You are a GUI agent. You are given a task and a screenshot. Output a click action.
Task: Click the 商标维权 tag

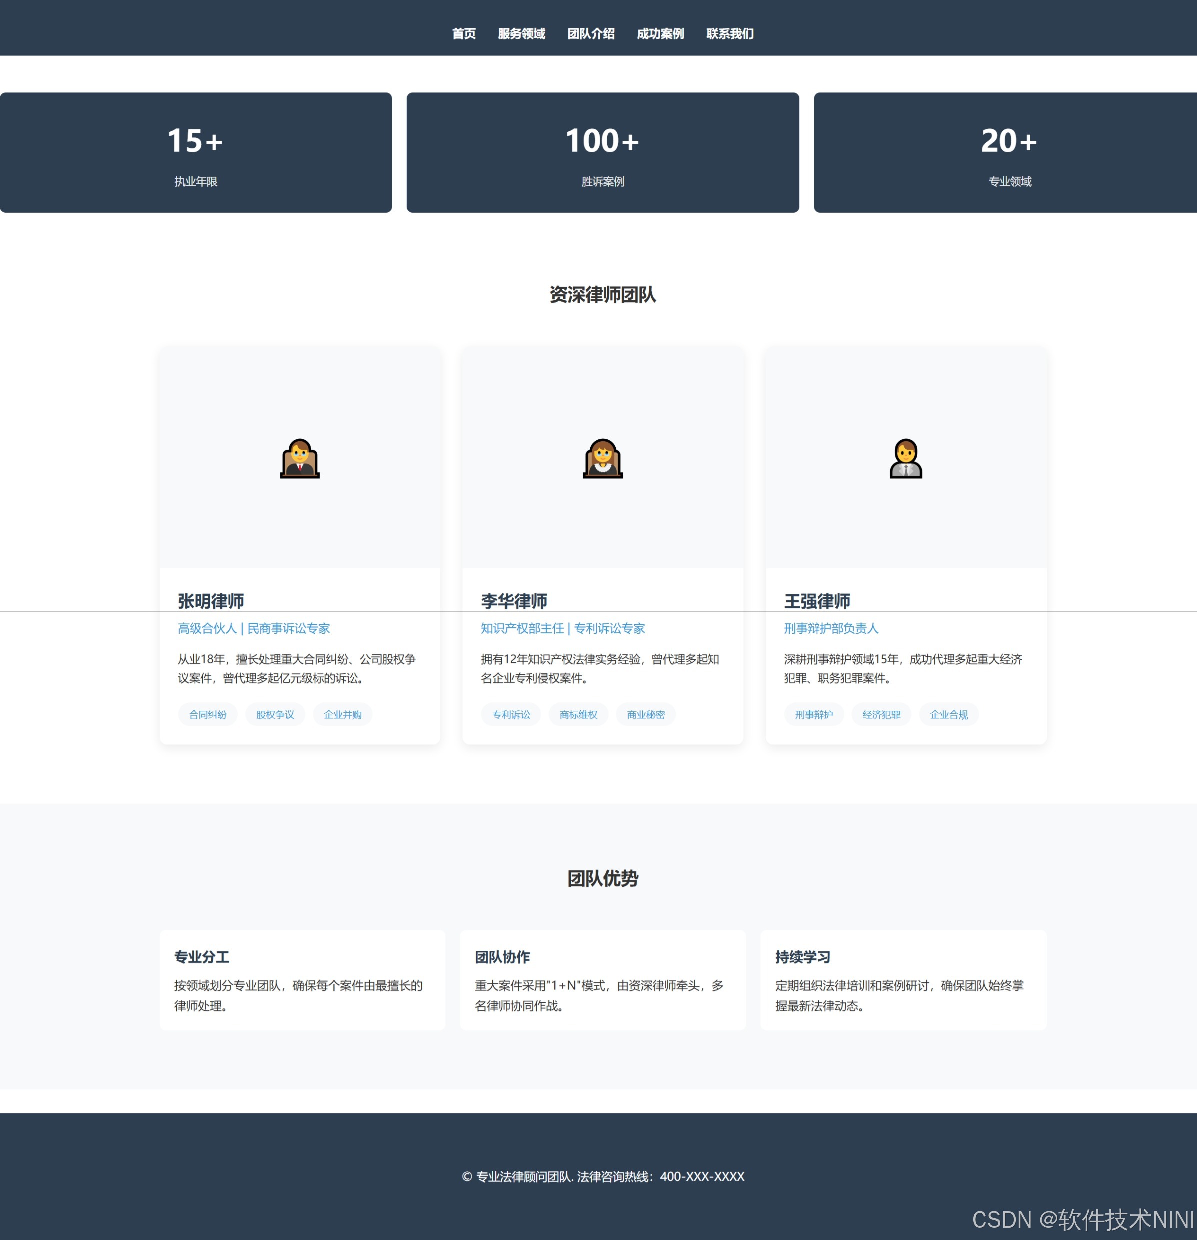tap(579, 715)
